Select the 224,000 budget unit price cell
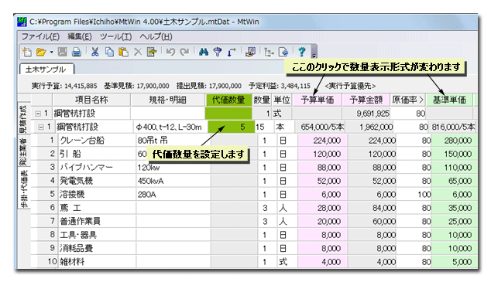This screenshot has width=491, height=282. [x=322, y=141]
